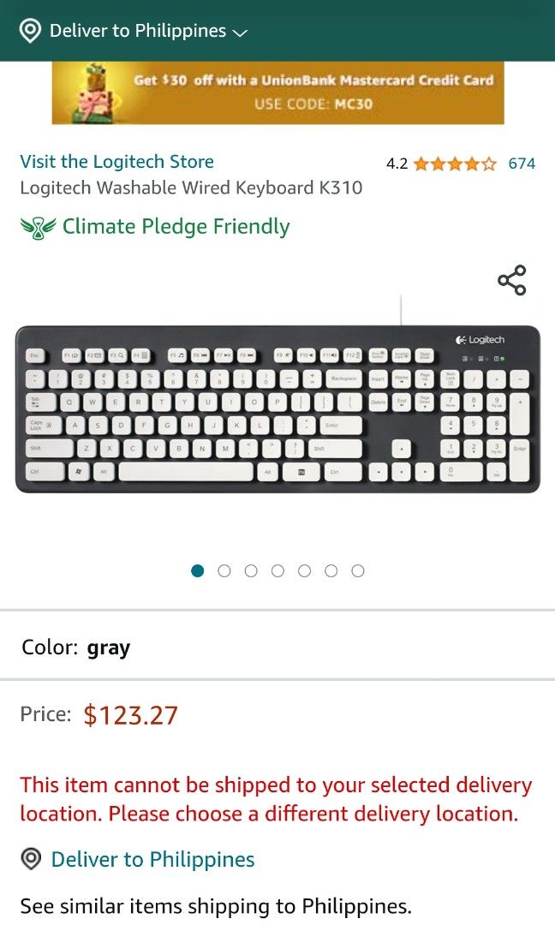The width and height of the screenshot is (555, 925).
Task: Click the star rating stars
Action: click(x=455, y=163)
